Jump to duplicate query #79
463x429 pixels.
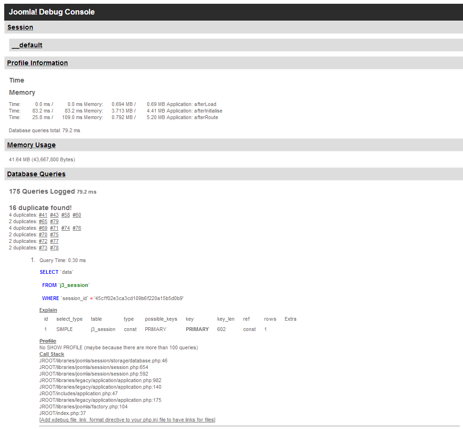click(54, 222)
